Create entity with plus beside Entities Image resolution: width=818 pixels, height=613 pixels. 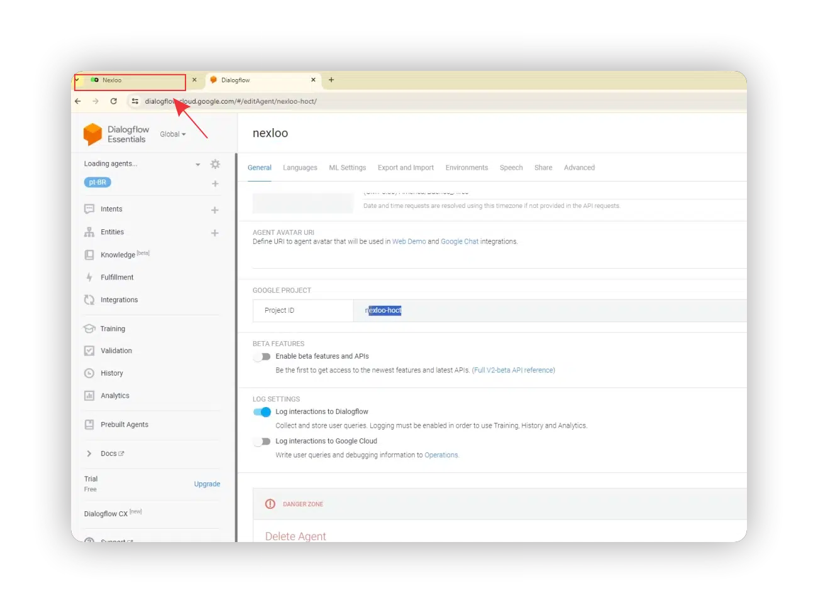click(215, 232)
